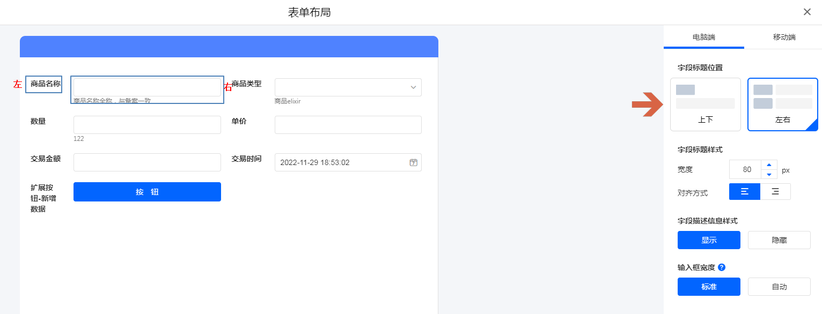This screenshot has height=314, width=822.
Task: Set field description style to 显示
Action: coord(709,240)
